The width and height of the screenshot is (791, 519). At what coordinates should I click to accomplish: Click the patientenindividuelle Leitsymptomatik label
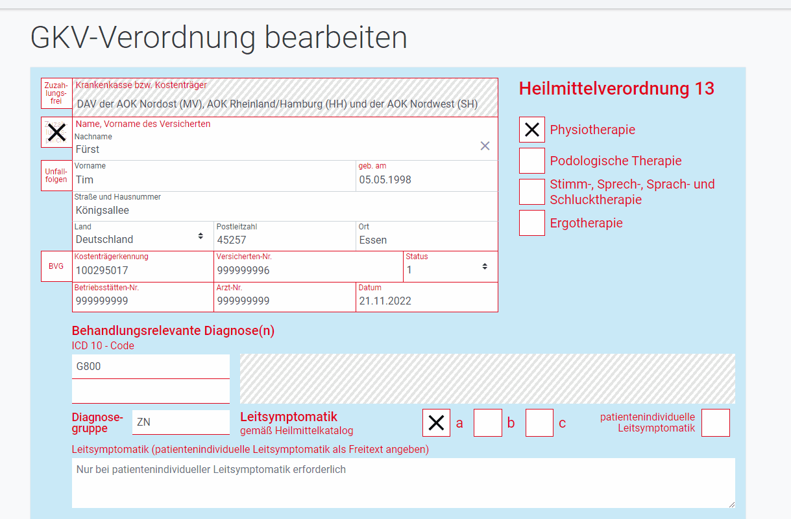(x=648, y=422)
